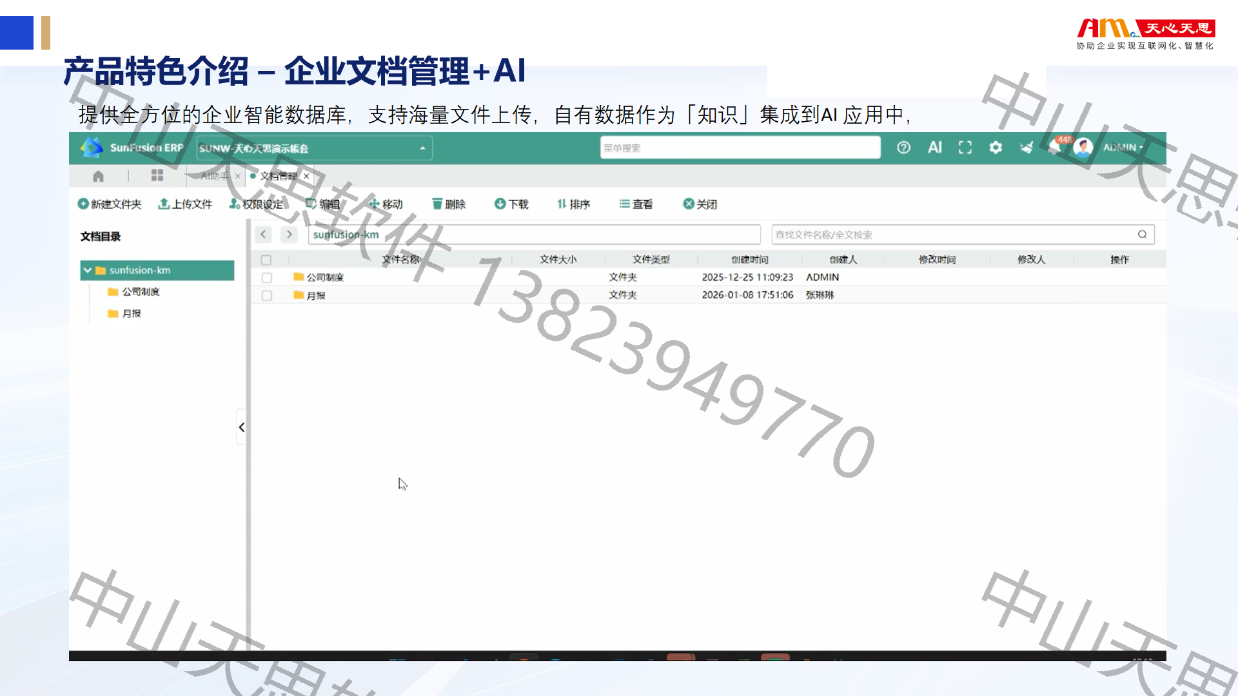Click New Folder (新建文件夹)
This screenshot has width=1238, height=696.
110,204
